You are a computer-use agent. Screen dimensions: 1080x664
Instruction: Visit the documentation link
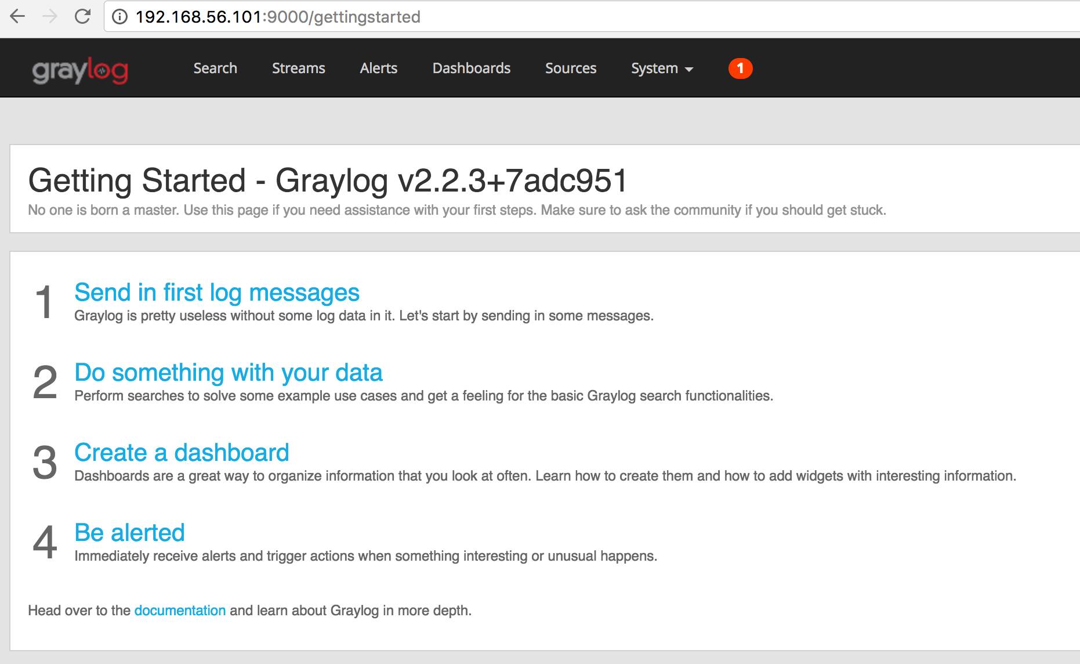click(x=180, y=611)
